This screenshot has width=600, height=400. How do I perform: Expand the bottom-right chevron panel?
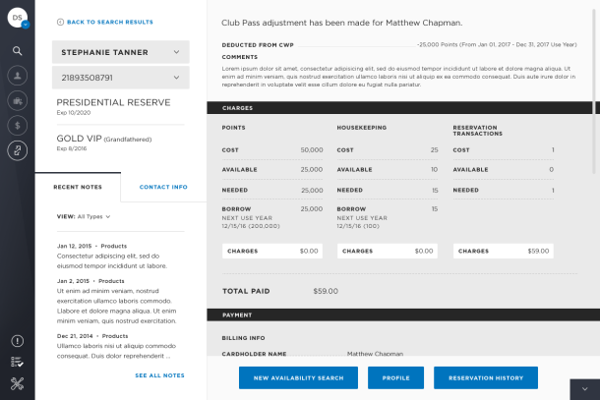pos(584,389)
